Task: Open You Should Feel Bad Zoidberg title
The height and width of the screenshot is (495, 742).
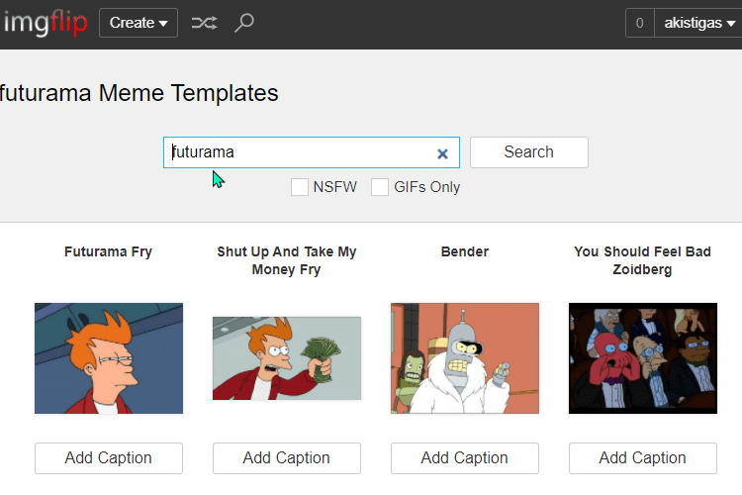Action: pyautogui.click(x=643, y=260)
